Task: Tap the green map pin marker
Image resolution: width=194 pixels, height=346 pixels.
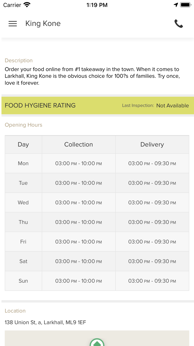Action: (97, 343)
